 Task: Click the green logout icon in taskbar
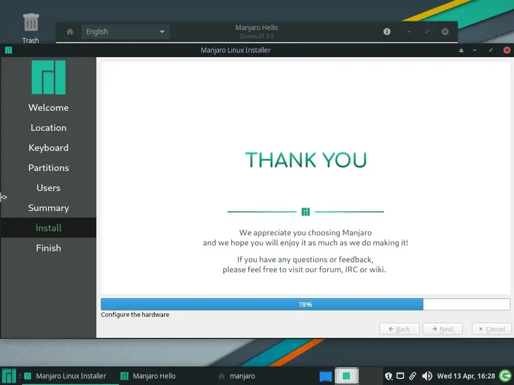pos(505,376)
